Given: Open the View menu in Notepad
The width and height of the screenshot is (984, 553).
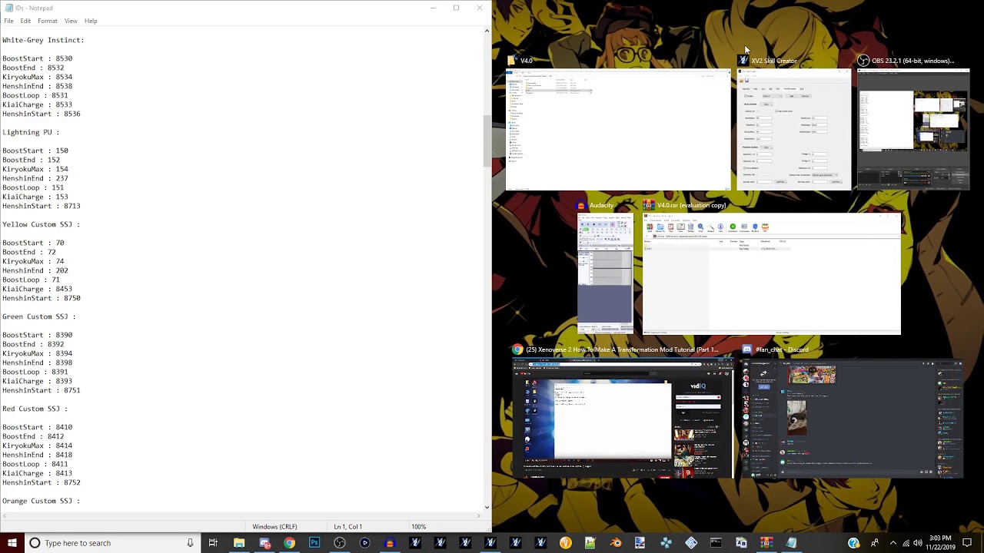Looking at the screenshot, I should [x=71, y=21].
